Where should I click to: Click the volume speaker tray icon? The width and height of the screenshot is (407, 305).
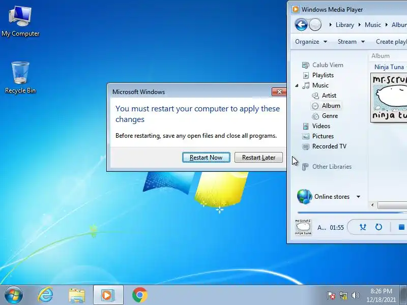coord(355,295)
